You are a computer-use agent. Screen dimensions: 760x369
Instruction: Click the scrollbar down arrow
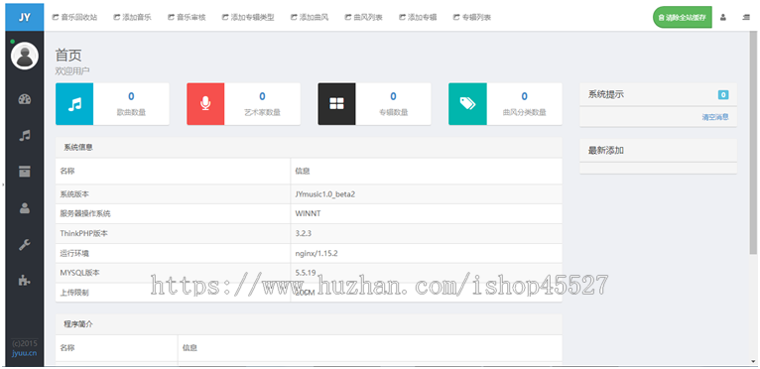[x=753, y=361]
